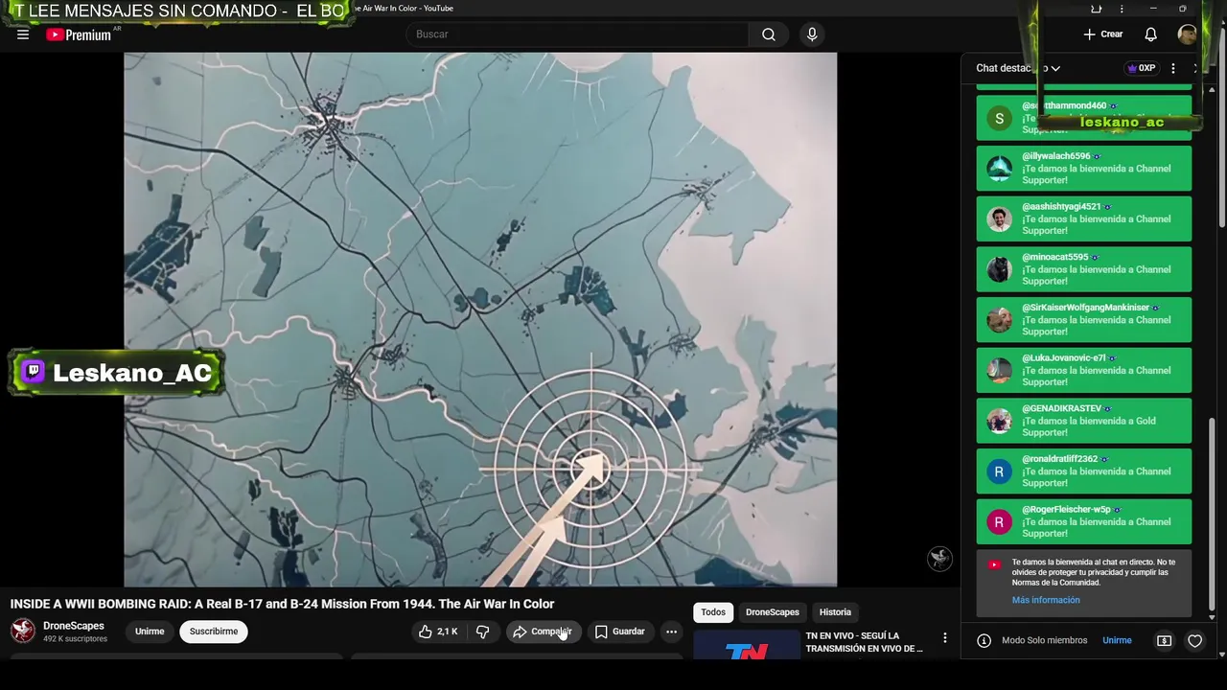
Task: Open the Más información link
Action: [x=1046, y=600]
